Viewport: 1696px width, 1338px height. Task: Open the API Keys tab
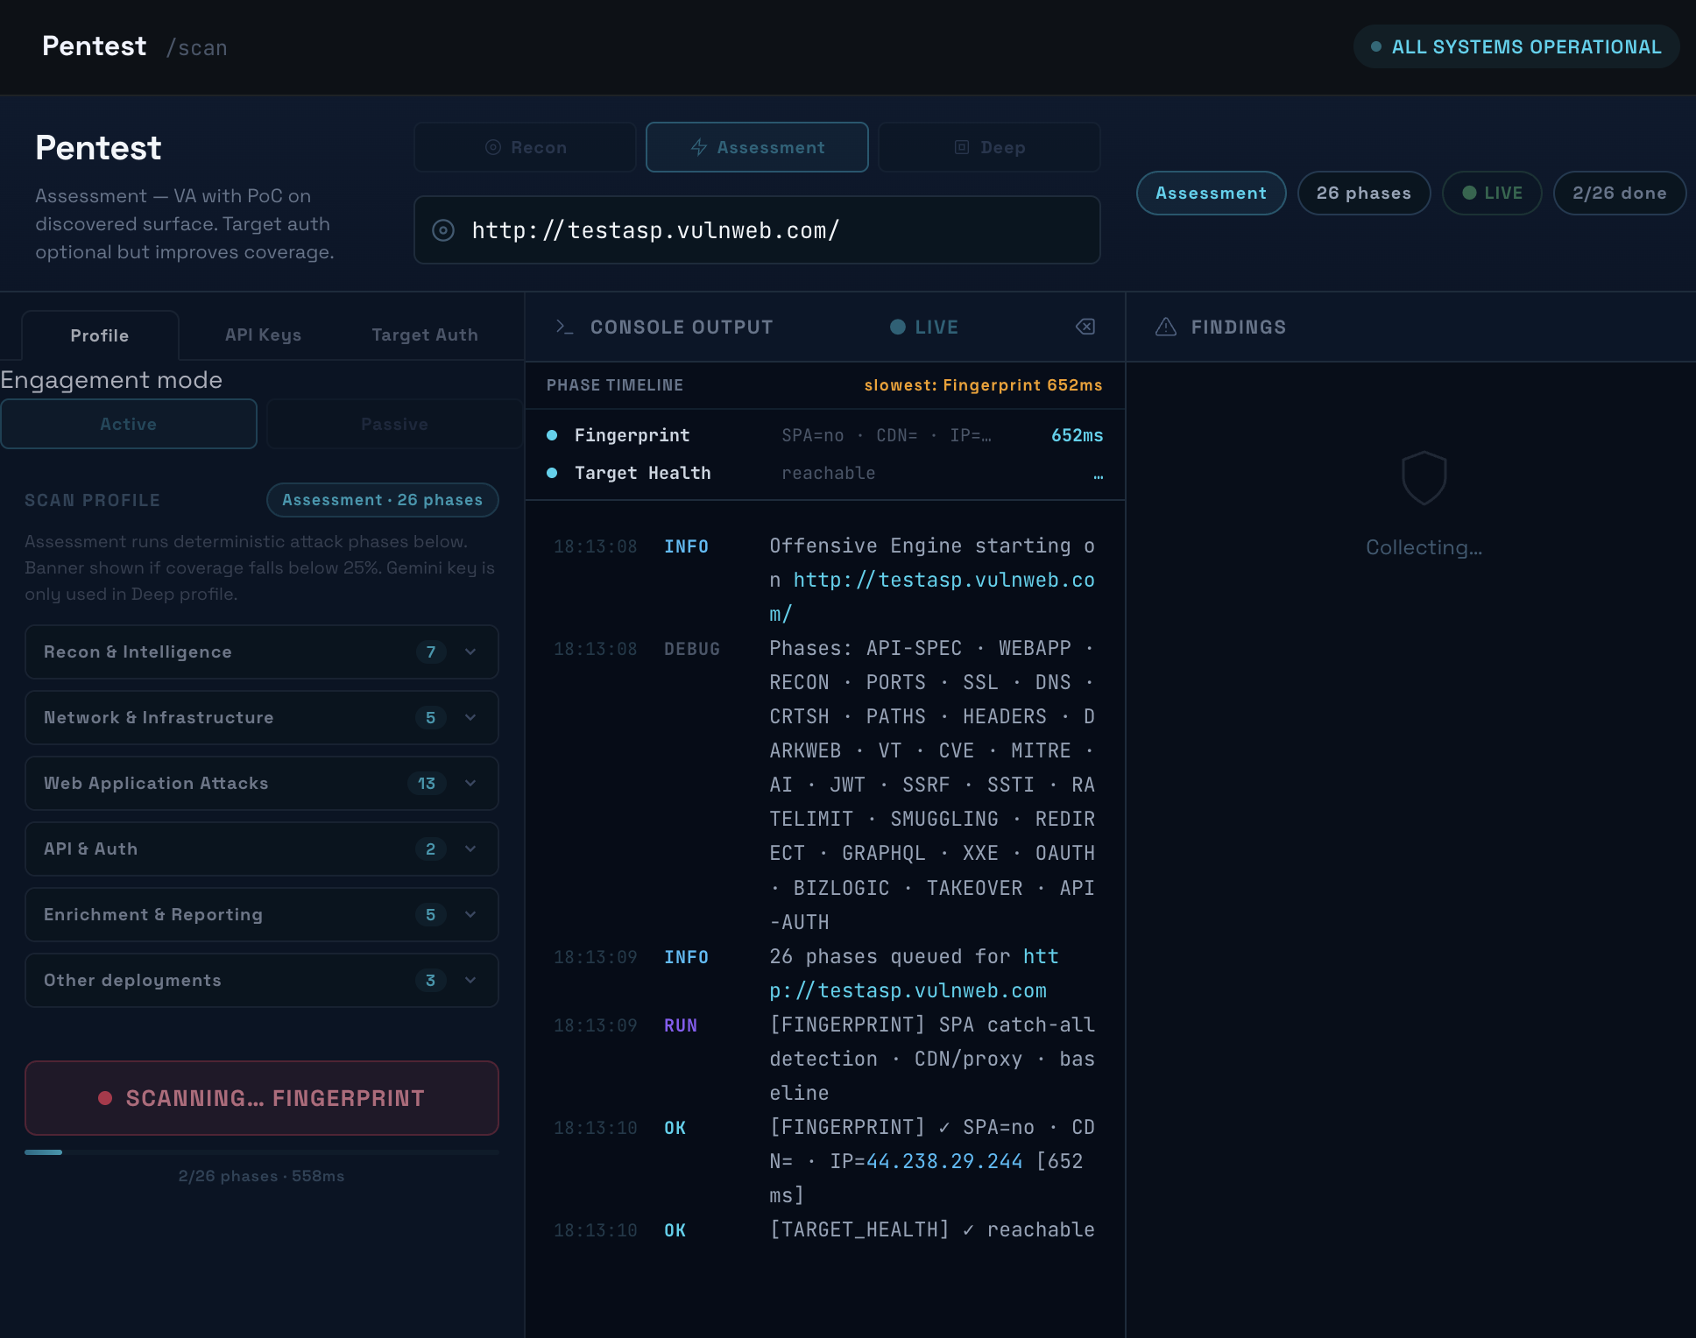pyautogui.click(x=263, y=334)
